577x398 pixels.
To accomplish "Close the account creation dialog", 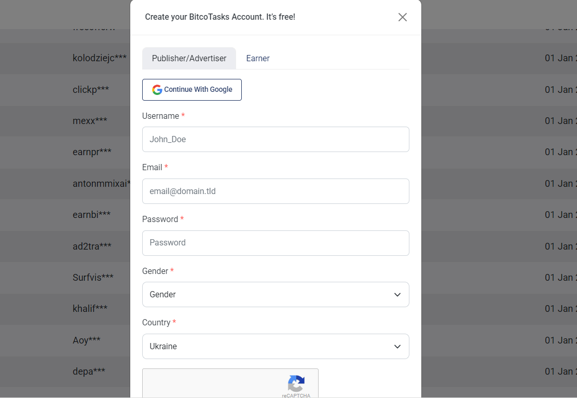I will pos(402,17).
